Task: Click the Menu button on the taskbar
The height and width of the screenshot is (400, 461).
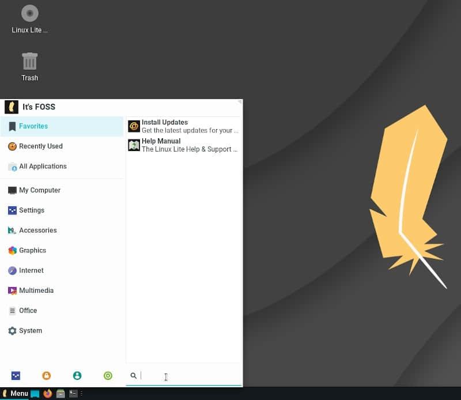Action: click(16, 394)
